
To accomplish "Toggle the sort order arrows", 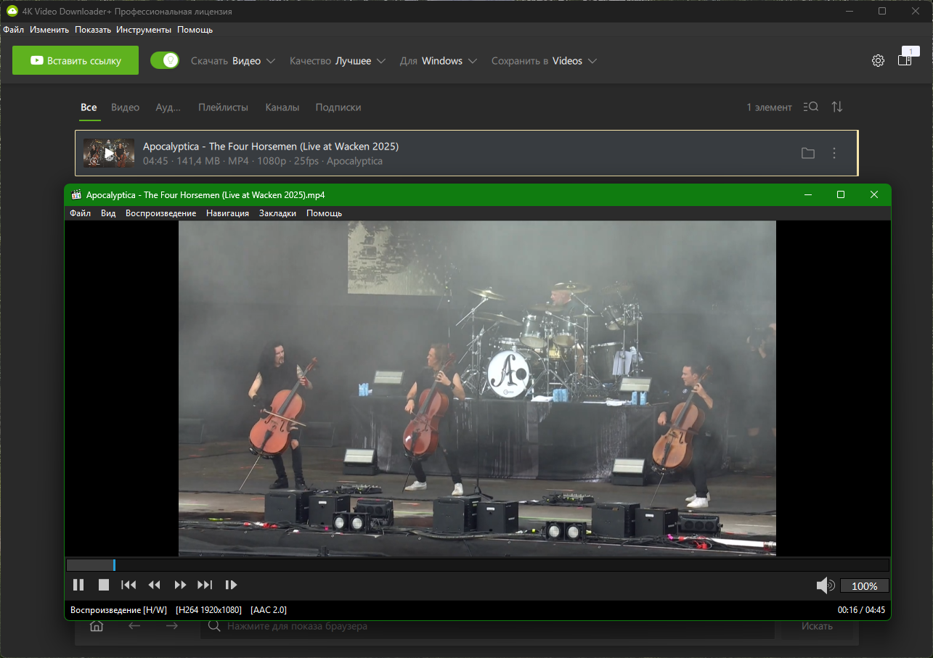I will (837, 107).
